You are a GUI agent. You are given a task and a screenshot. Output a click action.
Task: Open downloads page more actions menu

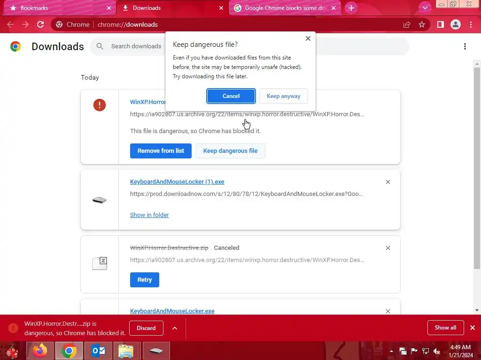click(465, 46)
